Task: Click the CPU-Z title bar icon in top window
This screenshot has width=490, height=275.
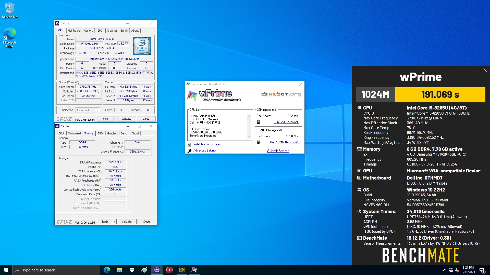Action: tap(57, 23)
